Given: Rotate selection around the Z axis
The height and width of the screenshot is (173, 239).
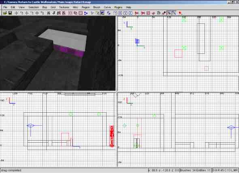Looking at the screenshot, I should click(x=42, y=13).
